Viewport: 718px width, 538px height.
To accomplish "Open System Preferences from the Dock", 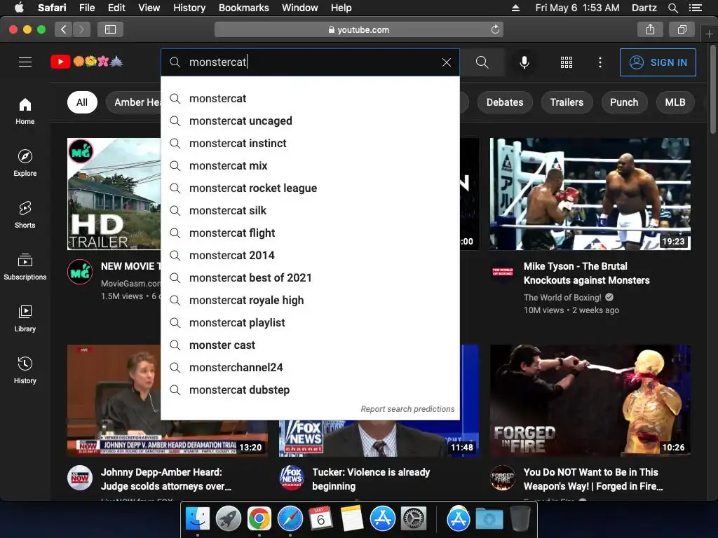I will tap(414, 519).
